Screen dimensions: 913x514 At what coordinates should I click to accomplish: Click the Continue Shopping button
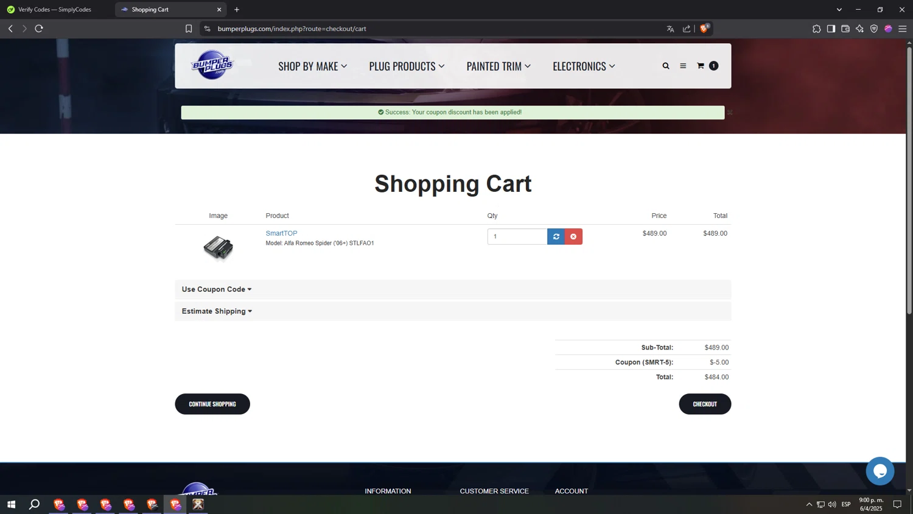point(212,404)
